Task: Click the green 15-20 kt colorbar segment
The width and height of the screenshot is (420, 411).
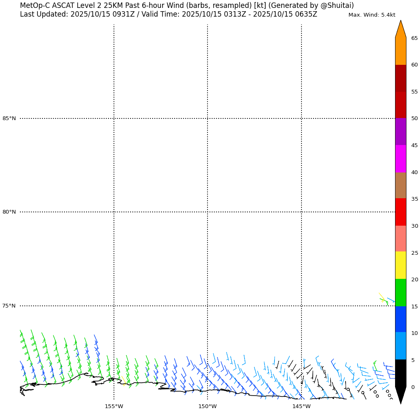Action: click(x=400, y=293)
